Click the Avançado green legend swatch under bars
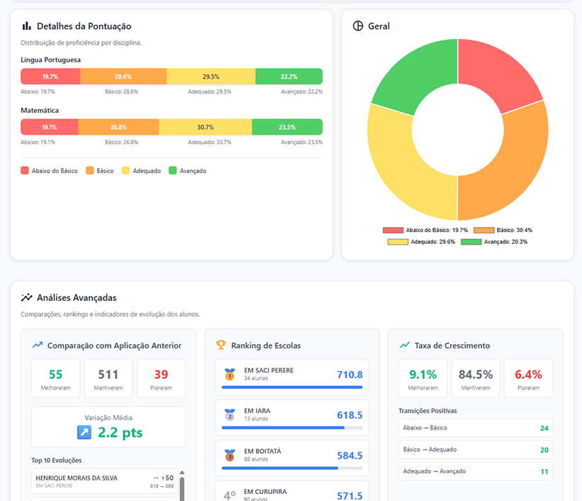This screenshot has height=501, width=582. coord(172,170)
